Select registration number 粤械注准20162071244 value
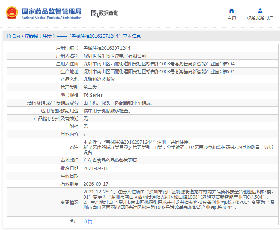This screenshot has height=230, width=280. [107, 48]
